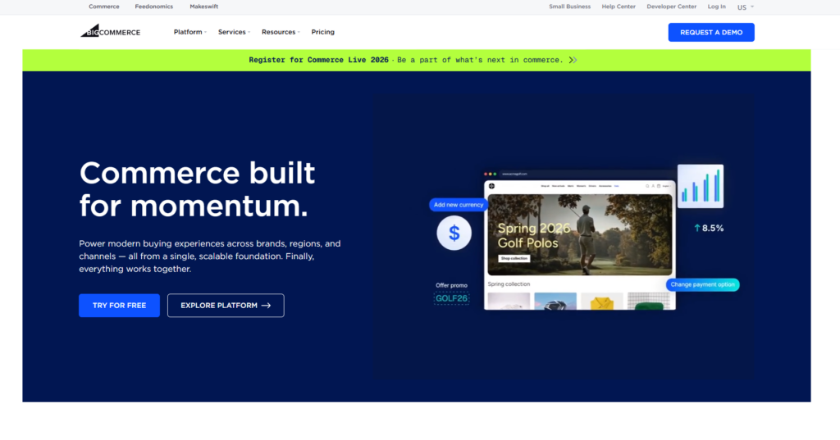Click the Spring collection label
This screenshot has height=440, width=840.
[x=509, y=284]
